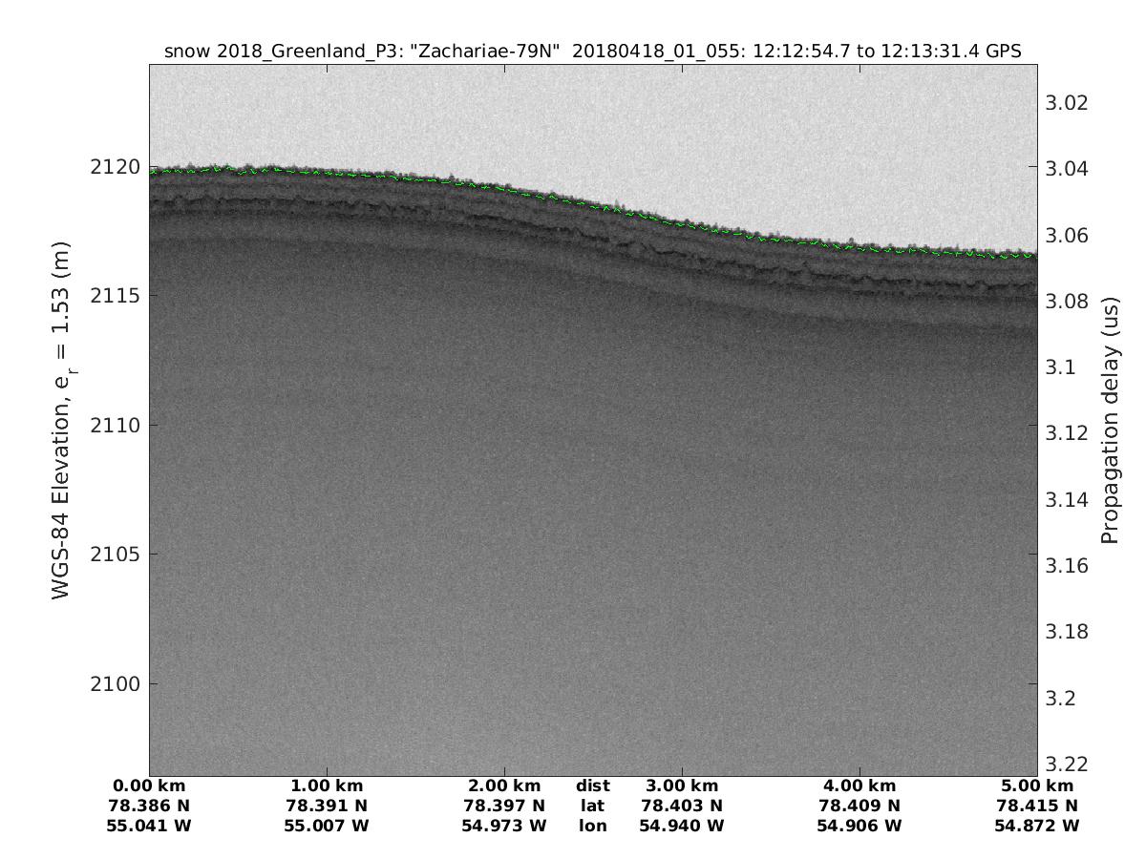Screen dimensions: 1146x859
Task: Click propagation delay tick 3.16
Action: pyautogui.click(x=1067, y=566)
